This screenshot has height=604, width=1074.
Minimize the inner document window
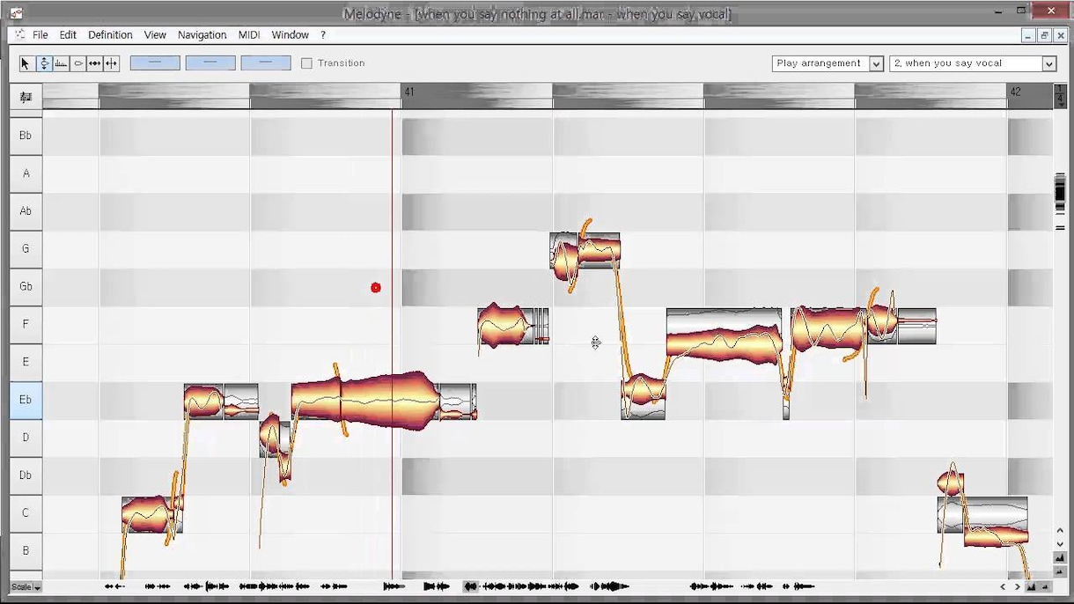[x=1028, y=35]
